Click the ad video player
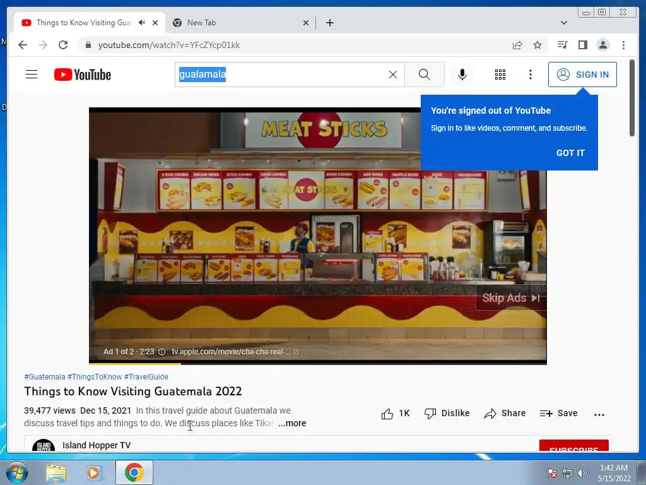The height and width of the screenshot is (485, 646). click(318, 235)
